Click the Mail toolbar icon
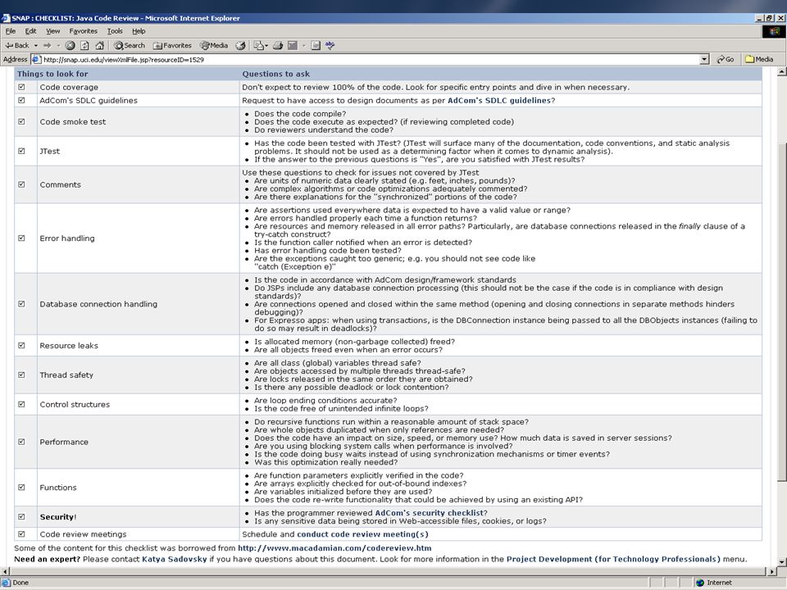 click(x=259, y=45)
